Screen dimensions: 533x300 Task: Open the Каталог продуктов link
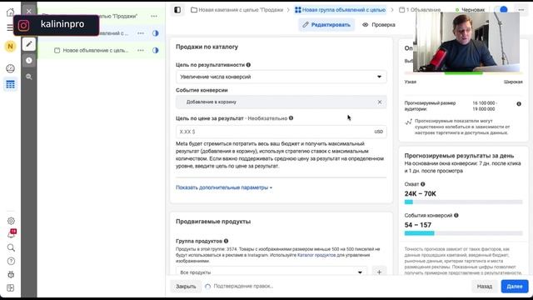point(316,255)
